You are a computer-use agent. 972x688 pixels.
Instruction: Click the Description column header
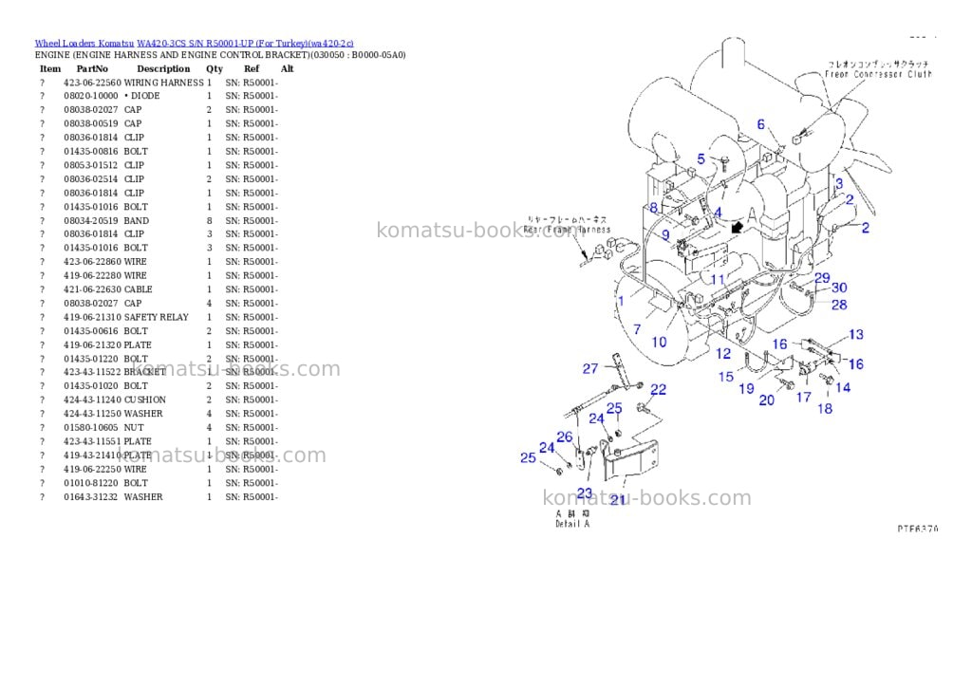click(163, 68)
